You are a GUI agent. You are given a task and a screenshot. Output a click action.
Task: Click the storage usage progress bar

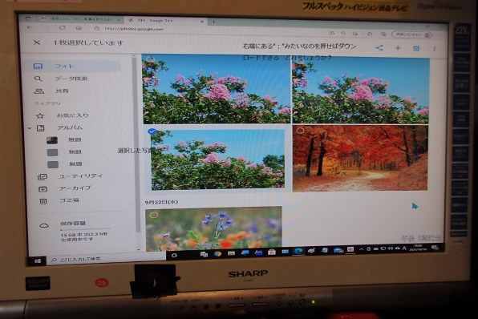pos(85,229)
